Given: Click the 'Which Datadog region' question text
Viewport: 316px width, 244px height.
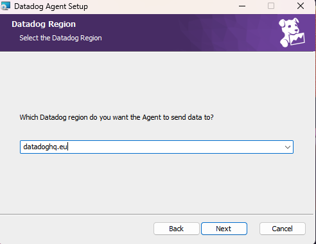Looking at the screenshot, I should click(x=116, y=117).
